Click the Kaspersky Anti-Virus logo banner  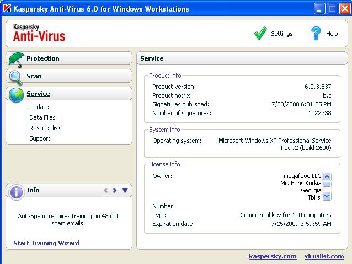[x=39, y=33]
